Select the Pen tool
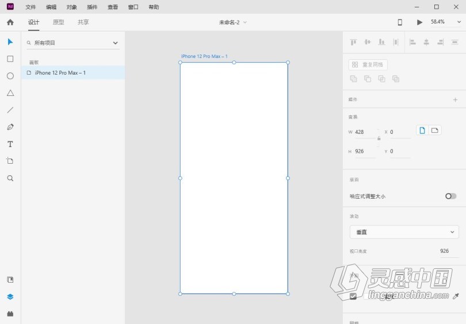Viewport: 466px width, 324px height. pyautogui.click(x=10, y=127)
